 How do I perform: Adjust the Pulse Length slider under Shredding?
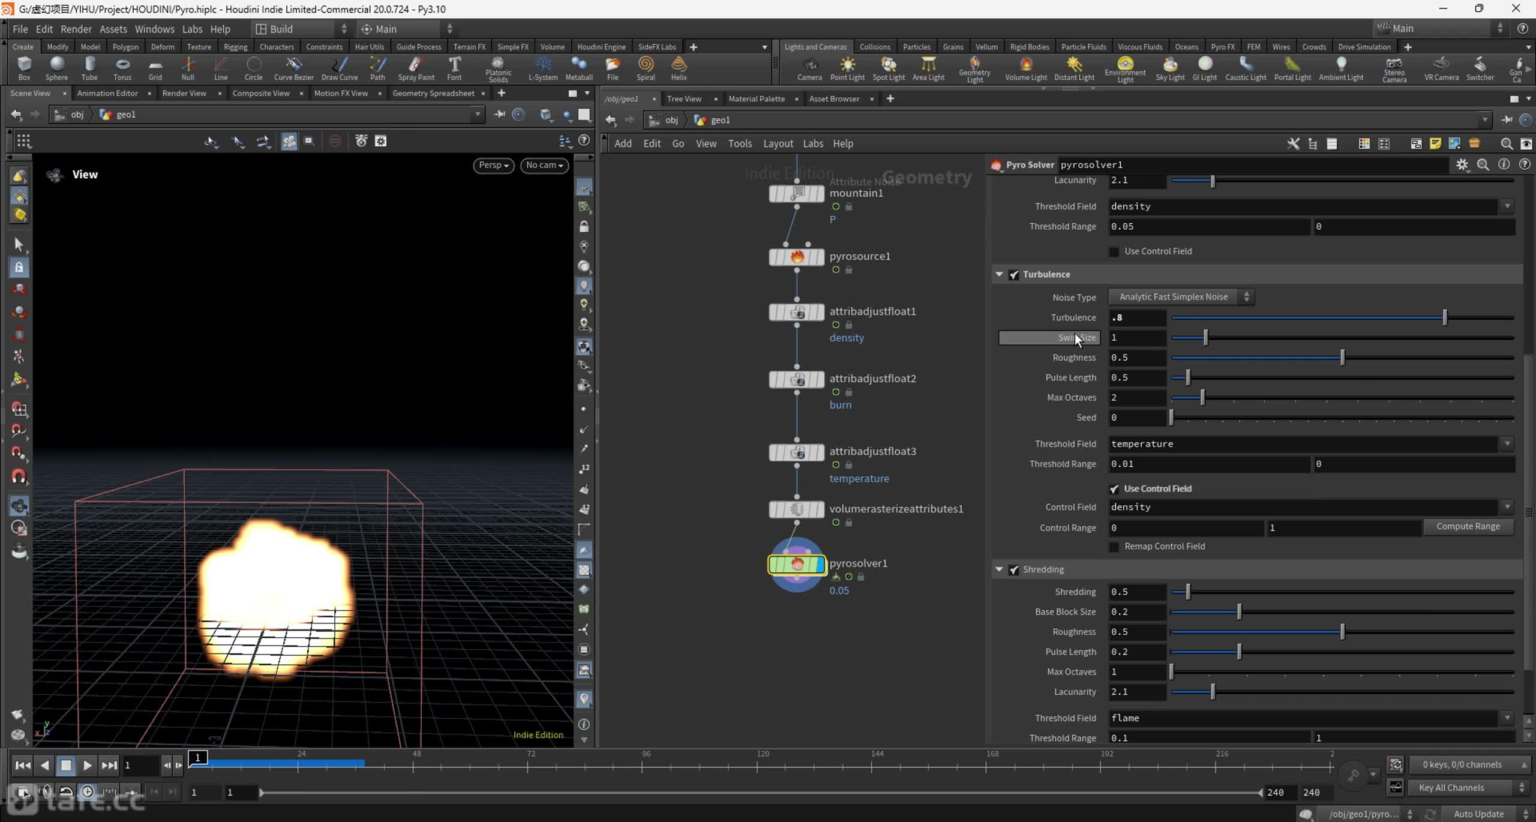click(x=1342, y=652)
